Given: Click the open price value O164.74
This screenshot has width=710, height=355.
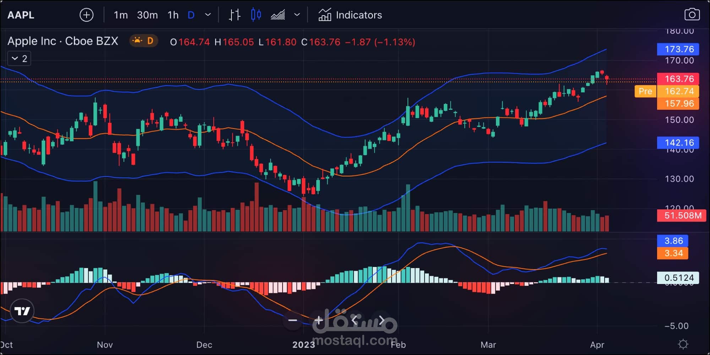Looking at the screenshot, I should pos(190,42).
